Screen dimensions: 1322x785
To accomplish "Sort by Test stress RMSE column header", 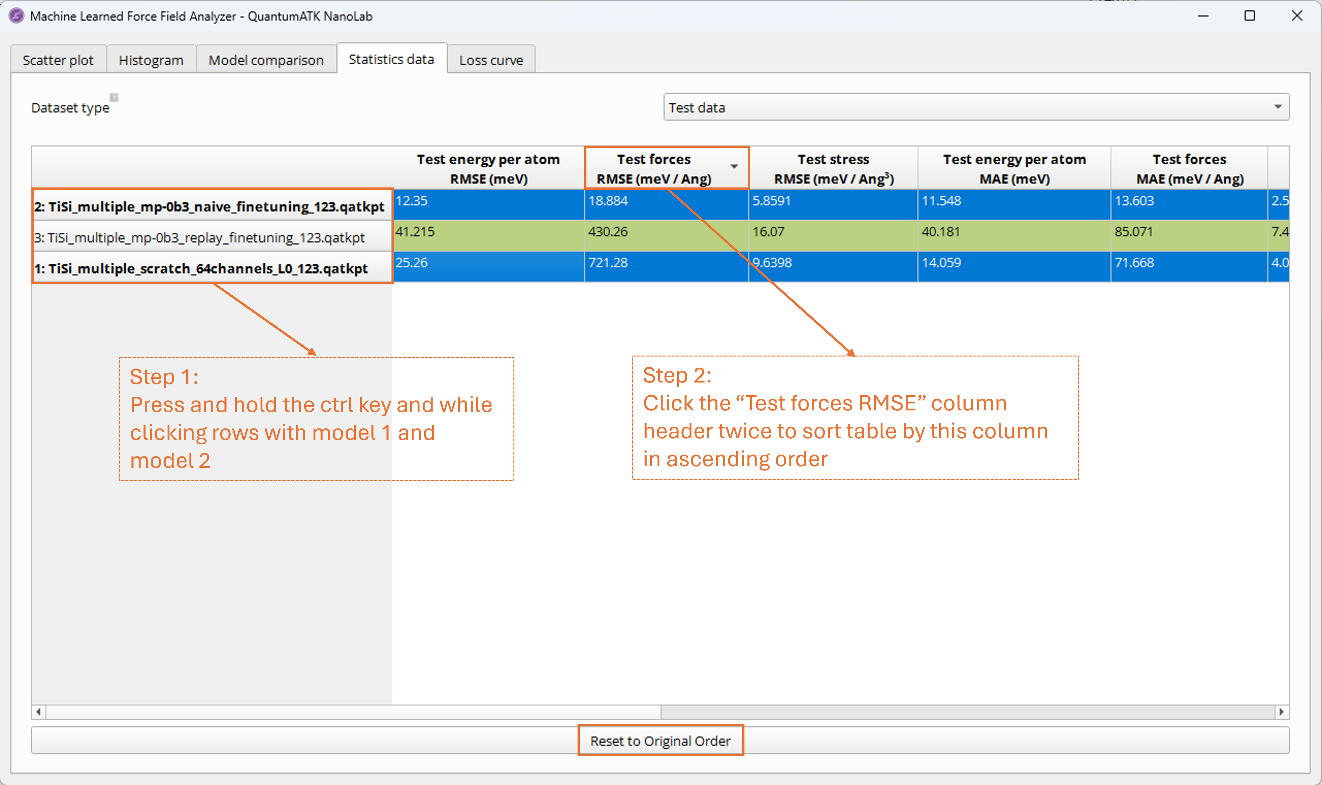I will [834, 168].
